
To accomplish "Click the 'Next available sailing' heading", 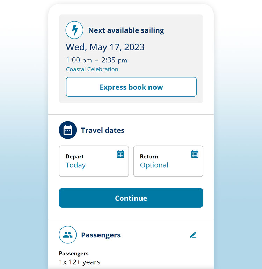I will click(x=126, y=30).
